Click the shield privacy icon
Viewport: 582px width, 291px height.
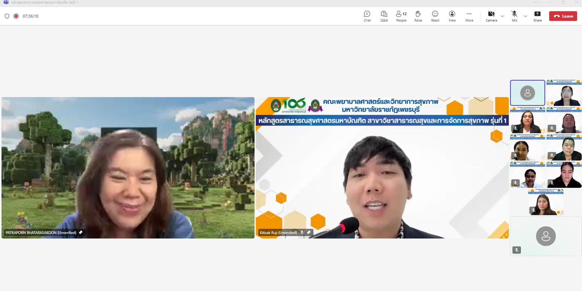[x=7, y=16]
